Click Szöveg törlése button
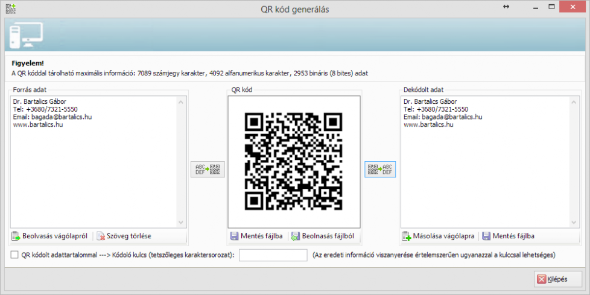Image resolution: width=590 pixels, height=295 pixels. tap(124, 236)
